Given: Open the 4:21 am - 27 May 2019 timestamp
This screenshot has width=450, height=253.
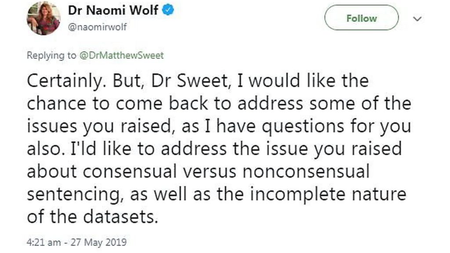Looking at the screenshot, I should 77,242.
